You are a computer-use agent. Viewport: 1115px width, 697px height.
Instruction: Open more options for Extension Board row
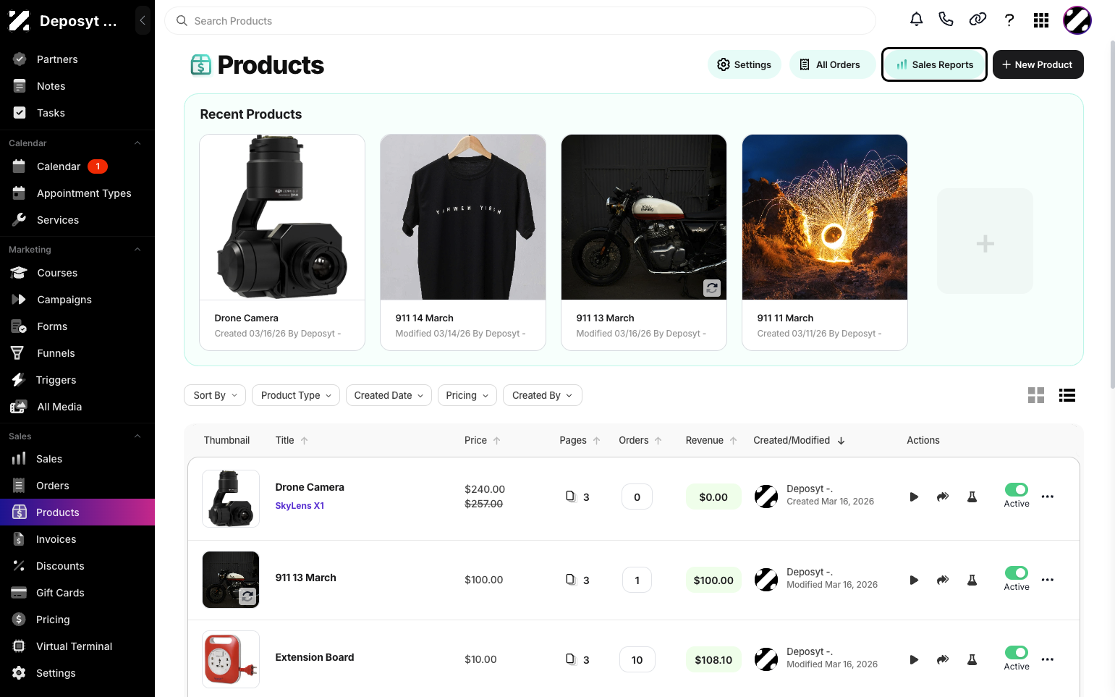pyautogui.click(x=1048, y=659)
